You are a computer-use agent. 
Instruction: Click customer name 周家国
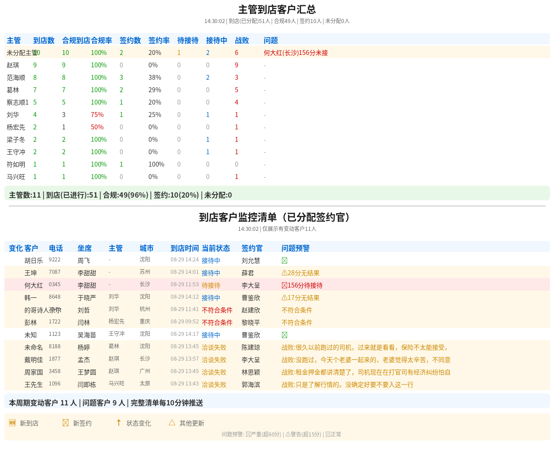click(x=34, y=372)
